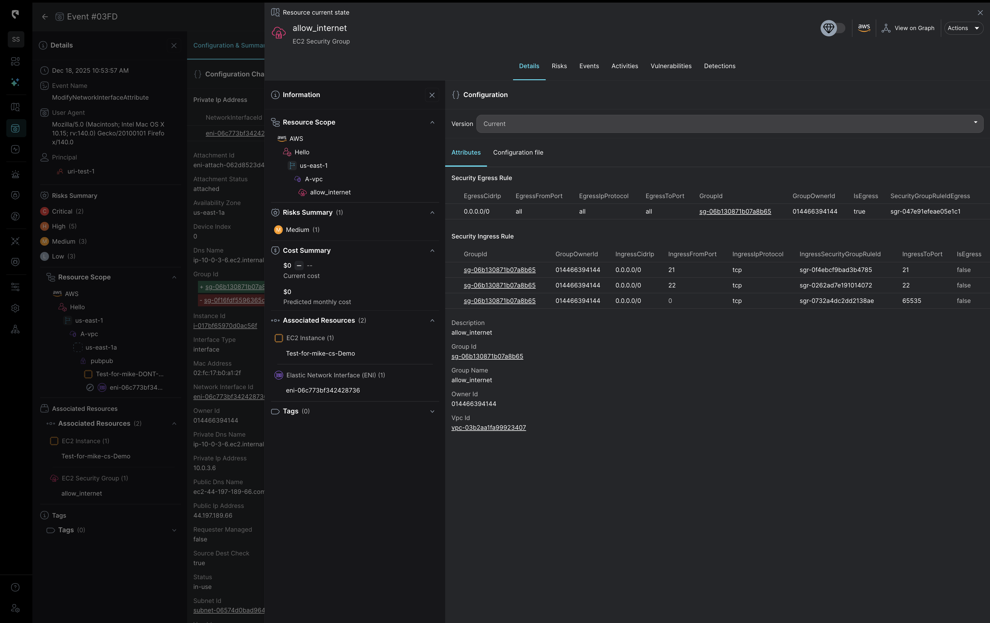Open View on Graph
Viewport: 990px width, 623px height.
click(x=908, y=28)
